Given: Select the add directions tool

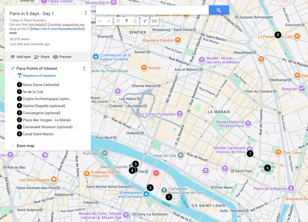Looking at the screenshot, I should click(x=145, y=21).
